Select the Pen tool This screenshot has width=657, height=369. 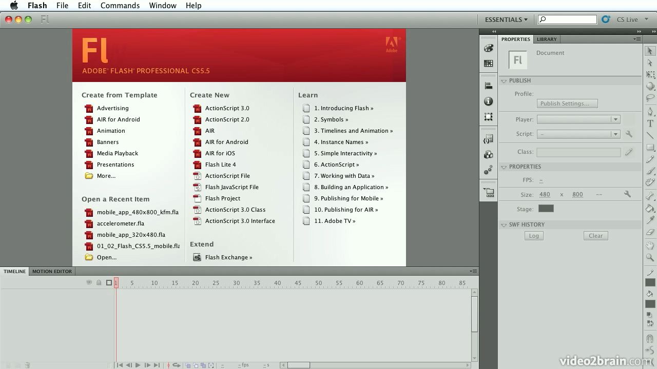tap(650, 112)
